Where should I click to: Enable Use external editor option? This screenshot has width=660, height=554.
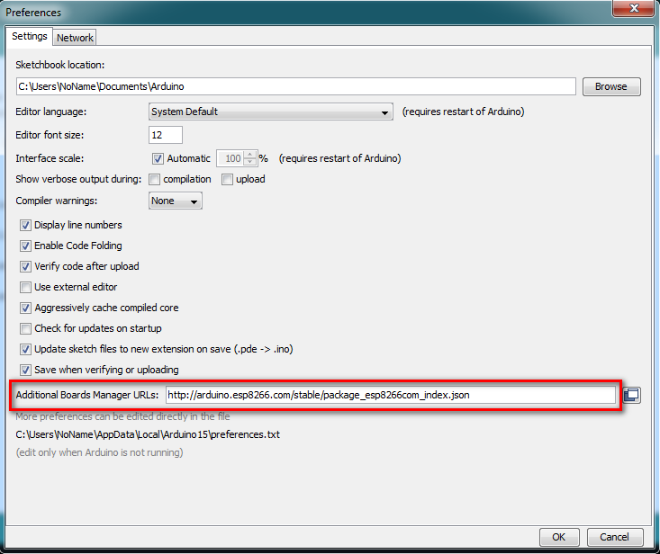click(x=25, y=287)
